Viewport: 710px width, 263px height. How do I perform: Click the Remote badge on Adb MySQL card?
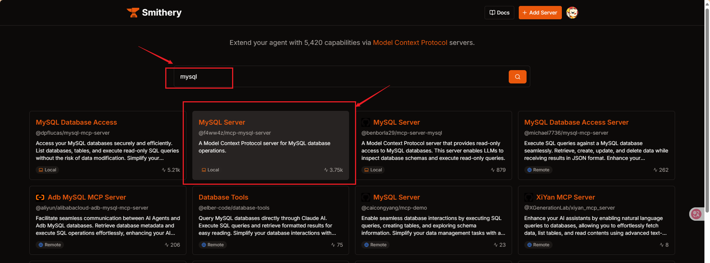[x=50, y=245]
